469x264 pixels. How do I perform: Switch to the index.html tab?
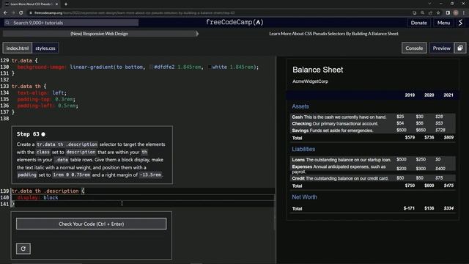[18, 48]
